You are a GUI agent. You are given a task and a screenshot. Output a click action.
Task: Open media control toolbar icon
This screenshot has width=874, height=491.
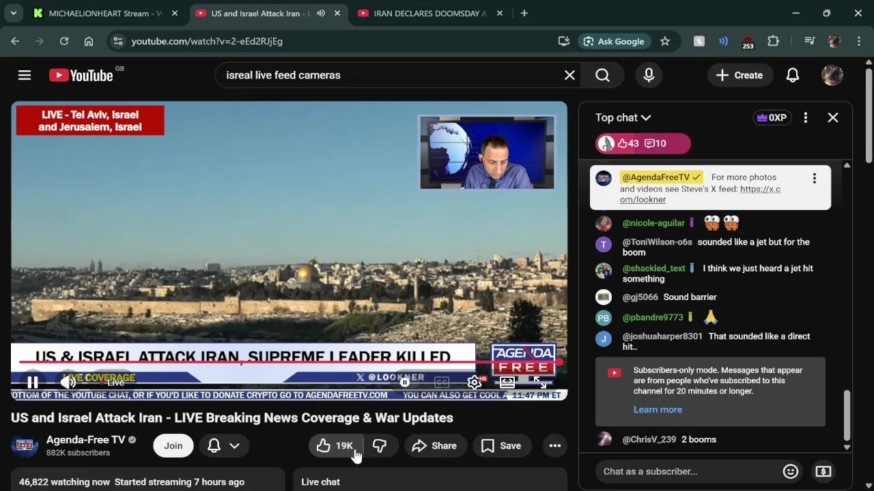tap(810, 41)
